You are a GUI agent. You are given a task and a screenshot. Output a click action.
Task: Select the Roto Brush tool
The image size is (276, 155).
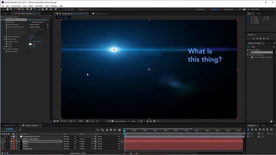pos(51,9)
